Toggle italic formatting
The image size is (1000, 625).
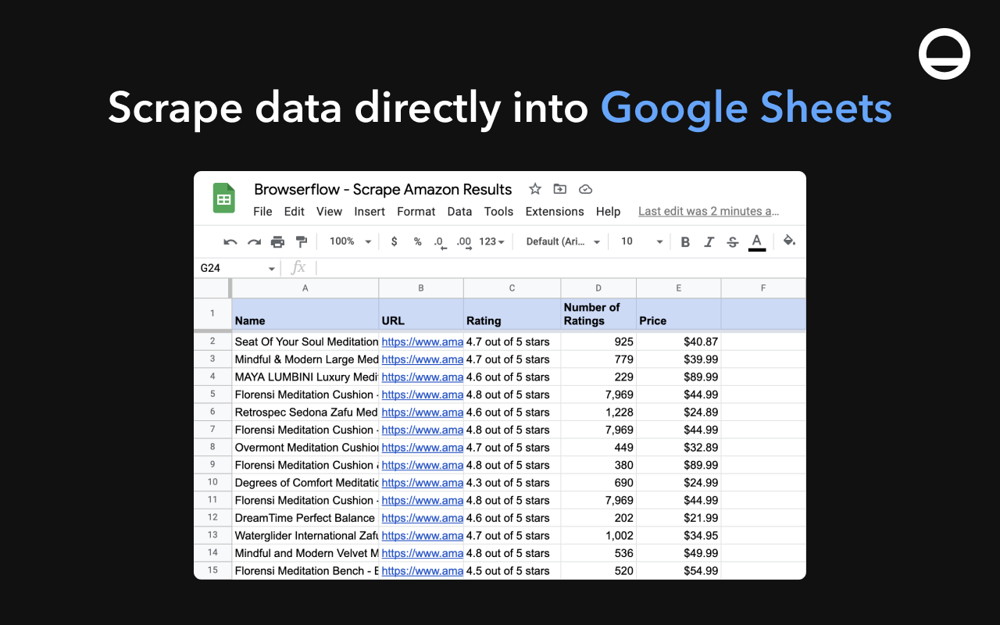pos(709,242)
